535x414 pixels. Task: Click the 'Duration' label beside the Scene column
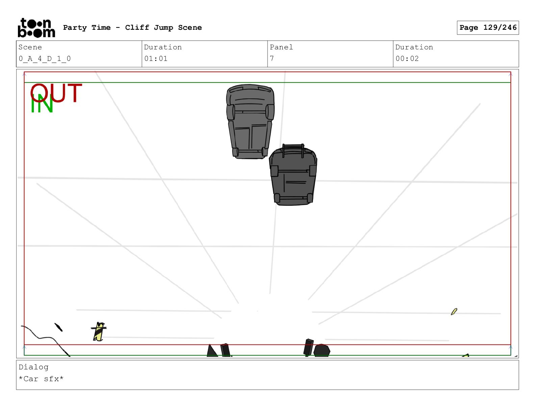163,47
